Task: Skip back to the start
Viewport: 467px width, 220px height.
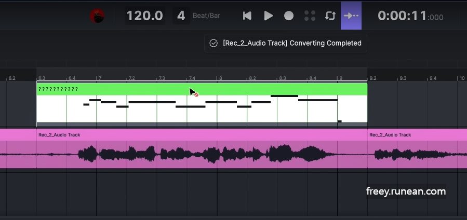Action: (x=247, y=16)
